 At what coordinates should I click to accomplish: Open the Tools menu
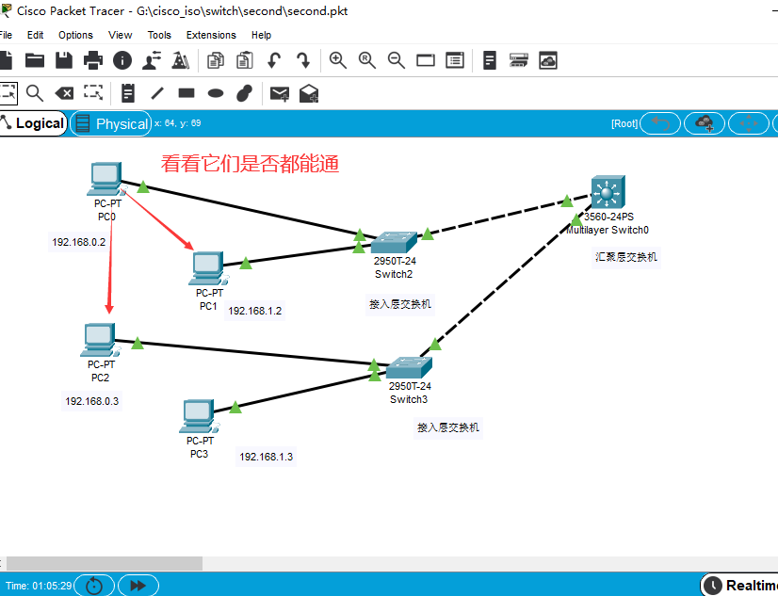(x=159, y=35)
